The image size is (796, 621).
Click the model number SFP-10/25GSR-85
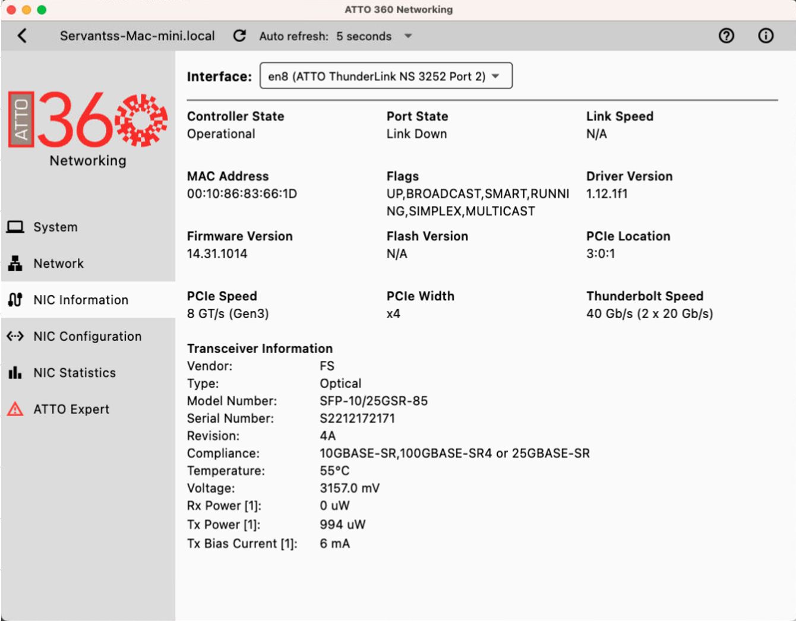coord(374,401)
